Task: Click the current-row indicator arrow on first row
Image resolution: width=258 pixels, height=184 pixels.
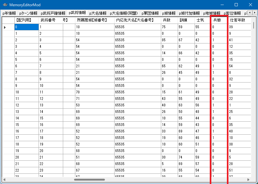Action: click(x=5, y=27)
